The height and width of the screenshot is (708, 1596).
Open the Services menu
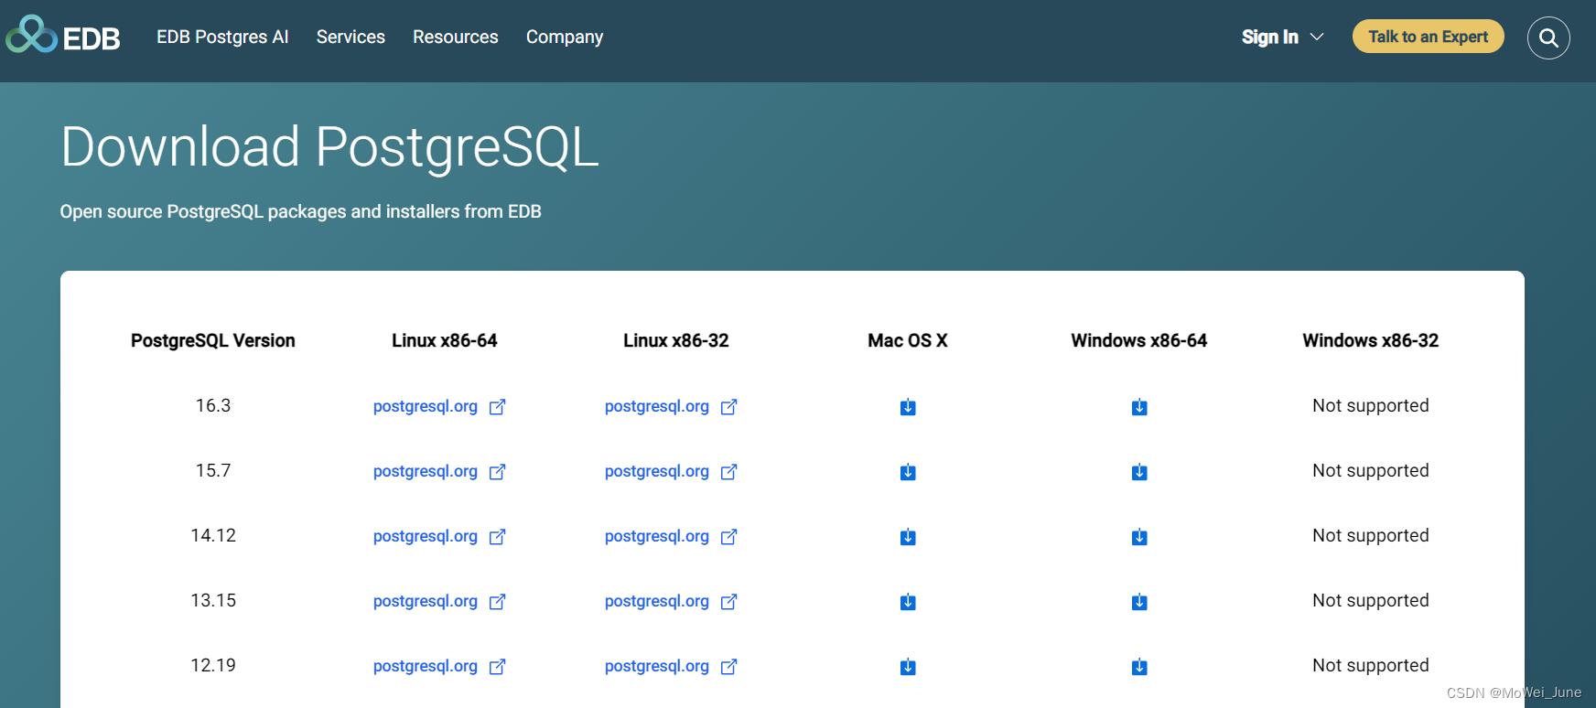pyautogui.click(x=350, y=37)
